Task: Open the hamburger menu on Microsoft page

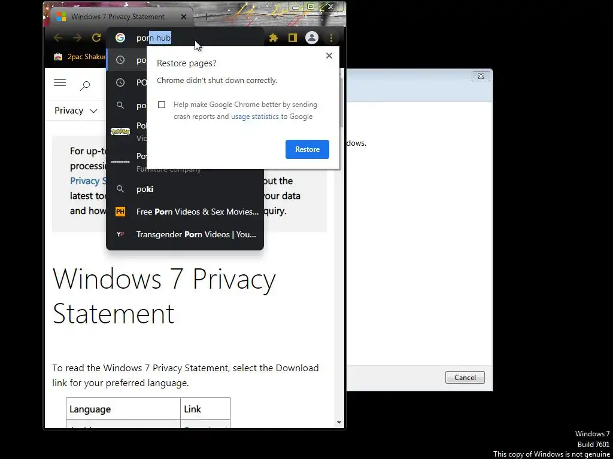Action: 60,82
